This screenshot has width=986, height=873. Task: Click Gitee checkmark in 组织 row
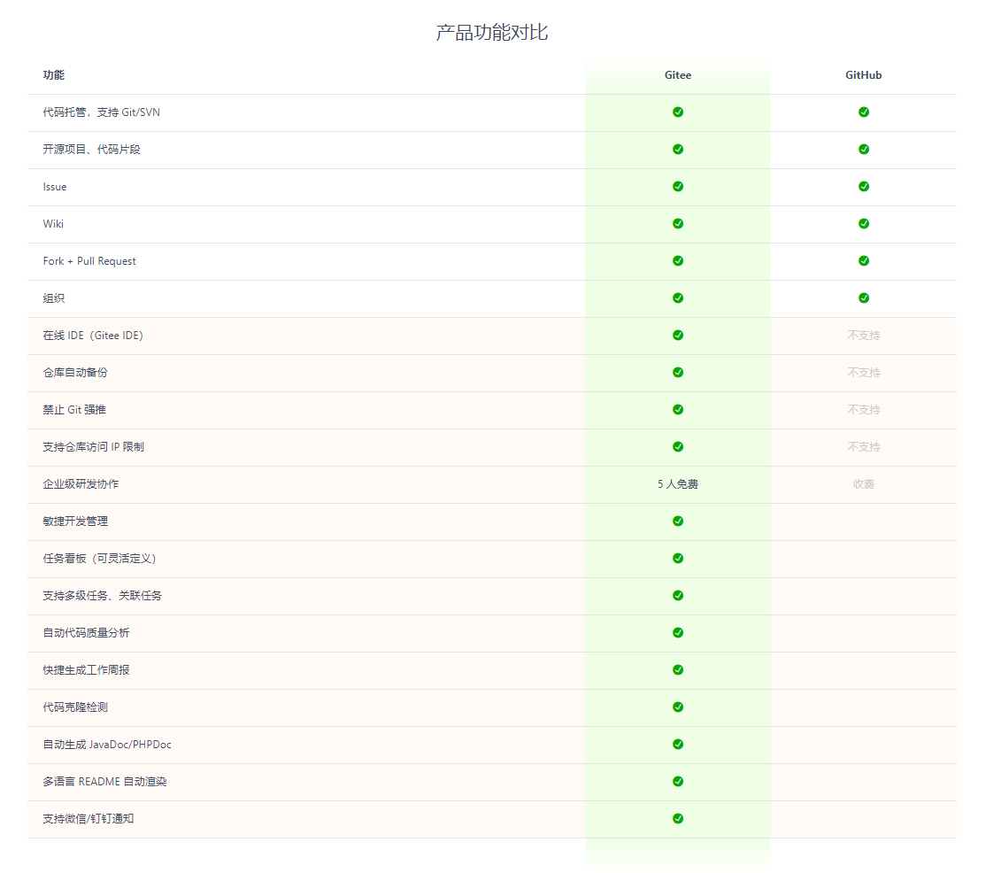tap(678, 297)
